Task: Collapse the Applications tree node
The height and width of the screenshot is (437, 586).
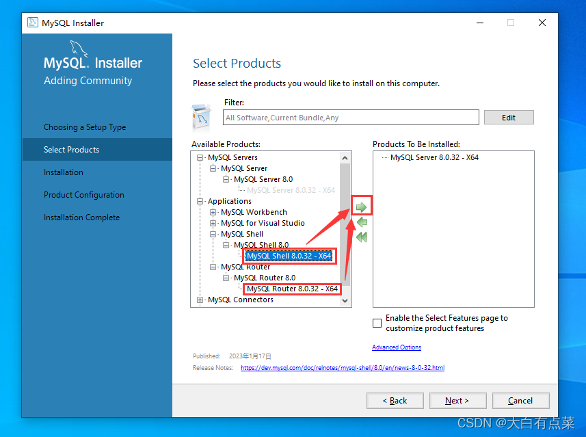Action: (200, 202)
